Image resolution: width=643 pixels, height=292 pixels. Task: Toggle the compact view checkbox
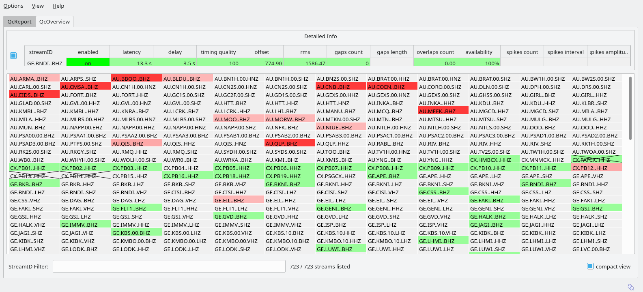(590, 266)
